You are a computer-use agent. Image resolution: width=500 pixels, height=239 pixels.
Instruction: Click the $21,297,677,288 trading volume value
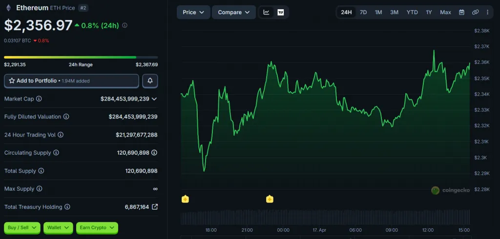click(137, 135)
